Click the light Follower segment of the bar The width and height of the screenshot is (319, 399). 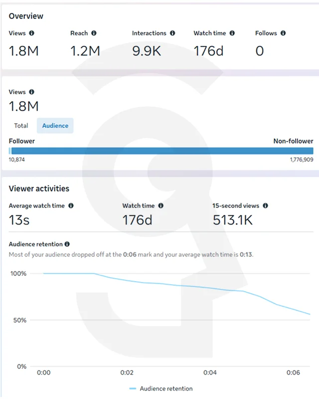[x=9, y=151]
